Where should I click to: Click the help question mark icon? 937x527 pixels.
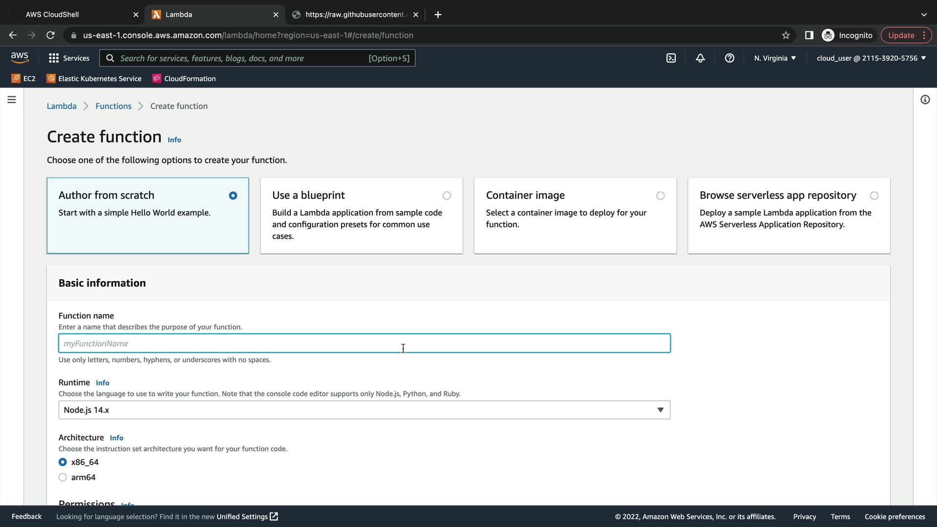click(x=730, y=58)
